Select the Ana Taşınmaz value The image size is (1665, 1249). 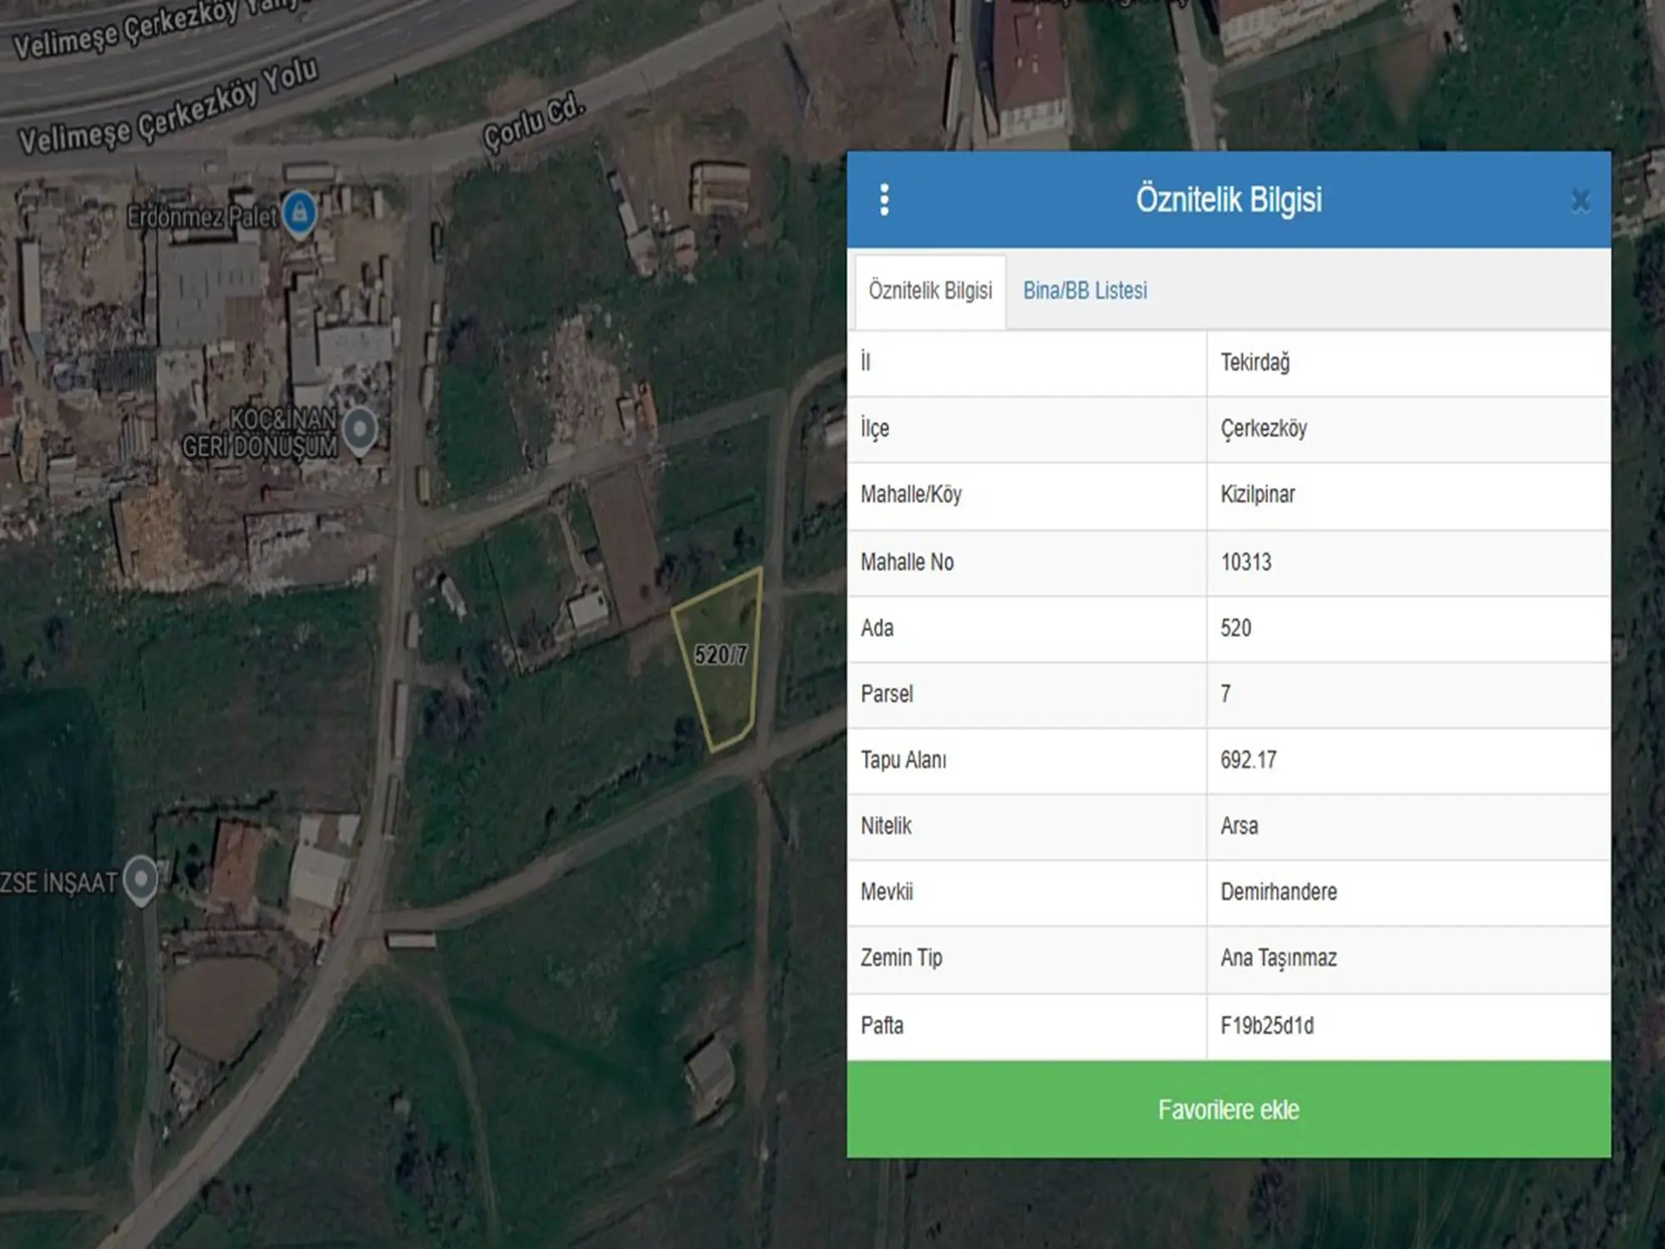[1279, 958]
